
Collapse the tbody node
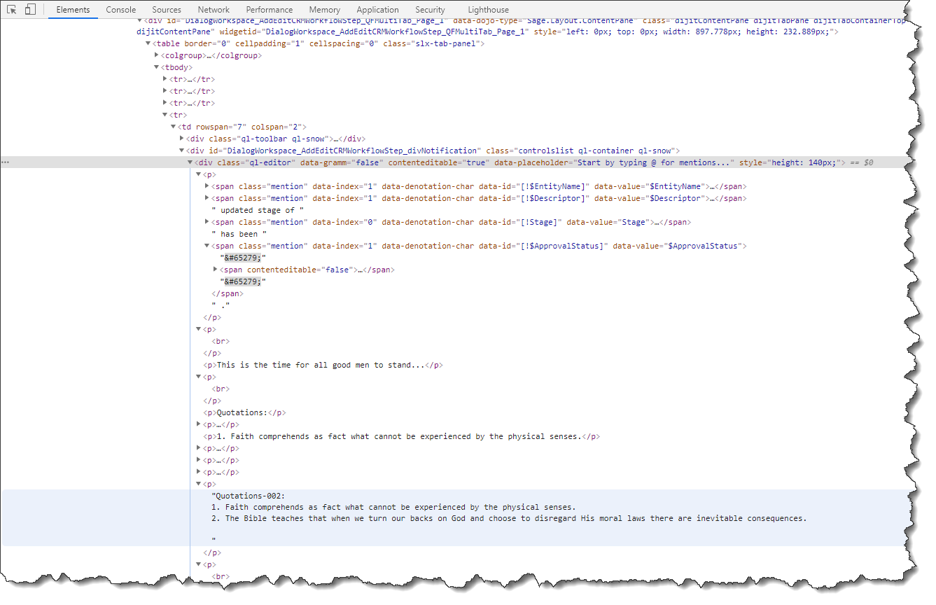157,67
